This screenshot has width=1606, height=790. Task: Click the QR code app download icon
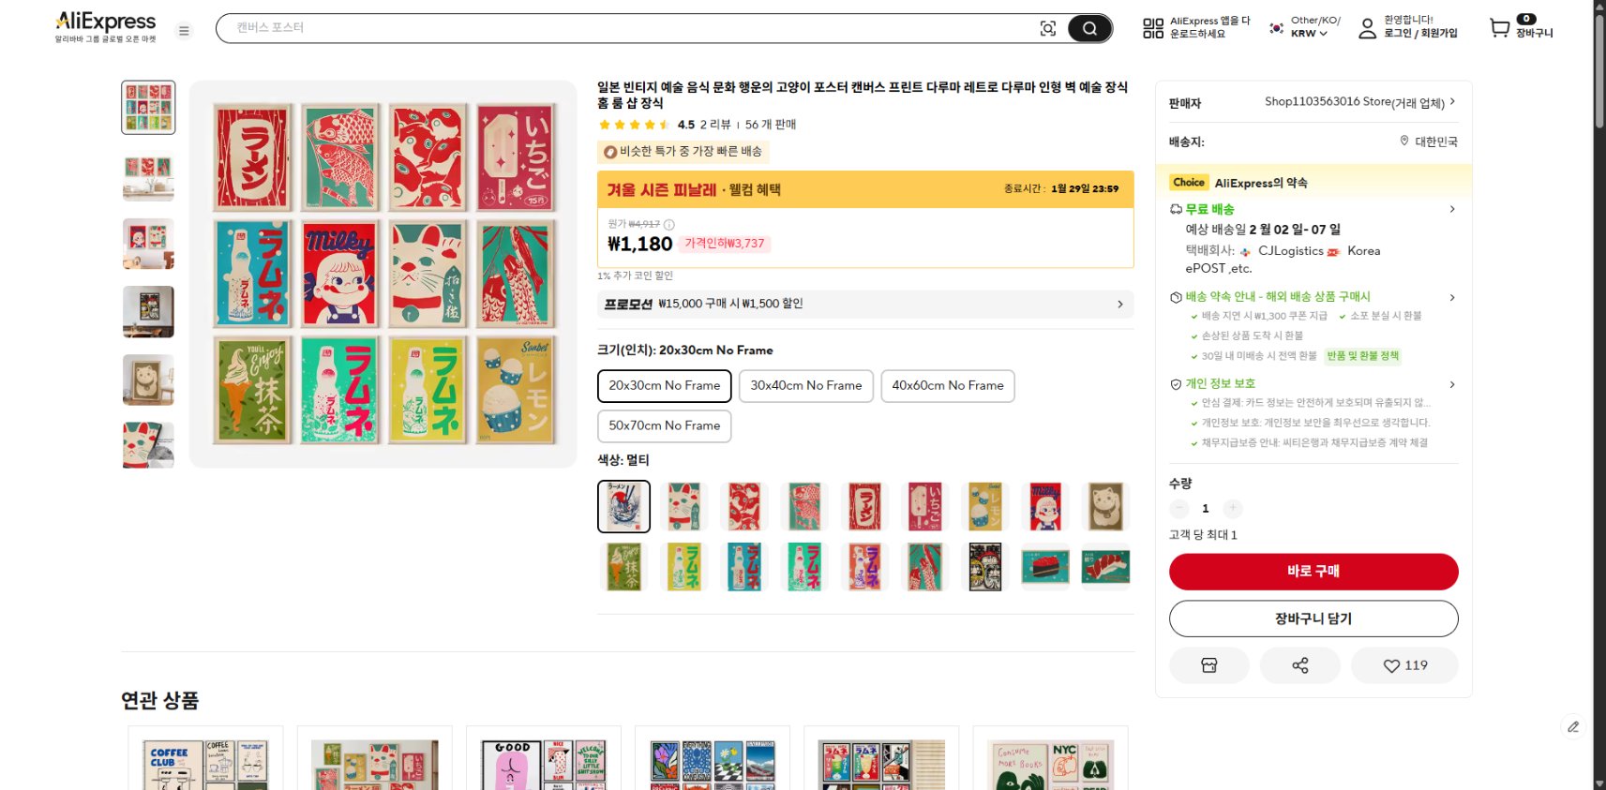coord(1153,28)
